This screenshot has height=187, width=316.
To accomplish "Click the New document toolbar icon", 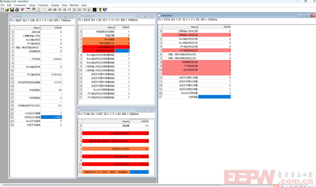I will pos(3,10).
